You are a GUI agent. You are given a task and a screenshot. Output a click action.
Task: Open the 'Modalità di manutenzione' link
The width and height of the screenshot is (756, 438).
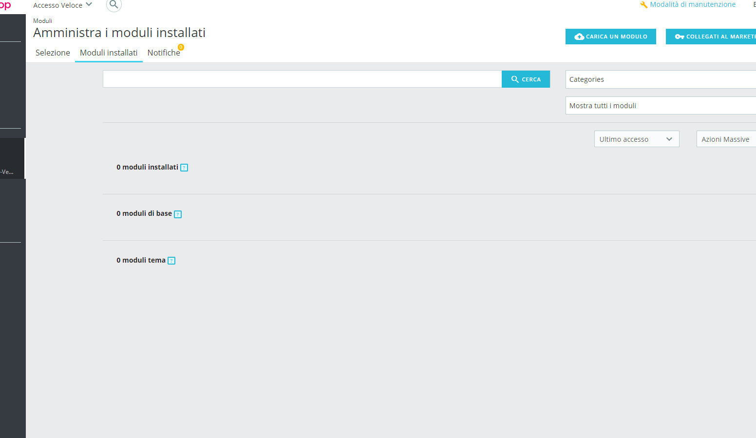click(693, 4)
